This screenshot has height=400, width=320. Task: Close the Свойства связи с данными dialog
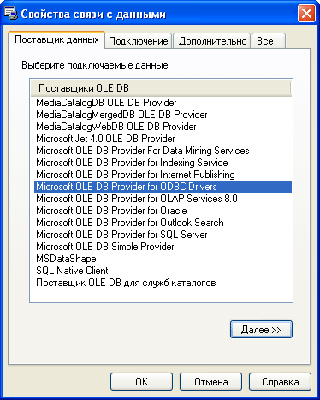tap(306, 14)
